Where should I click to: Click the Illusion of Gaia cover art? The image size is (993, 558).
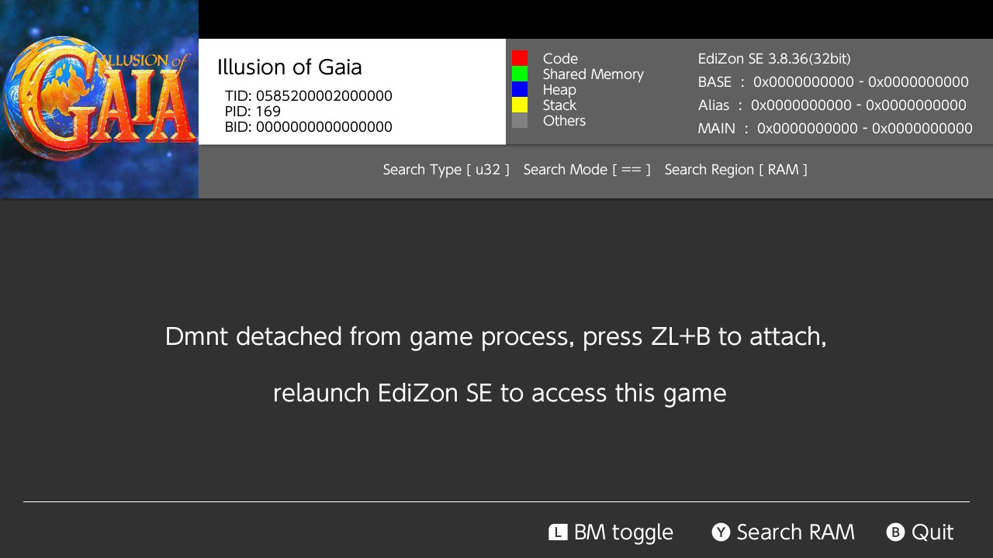coord(99,99)
